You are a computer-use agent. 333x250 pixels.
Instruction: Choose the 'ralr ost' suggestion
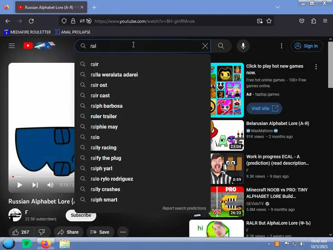142,85
